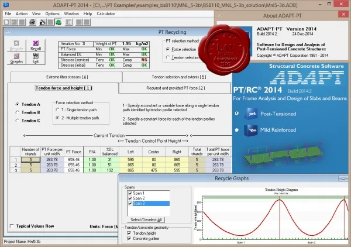Enable the Typical Values Row checkbox
The width and height of the screenshot is (351, 247).
coord(12,226)
